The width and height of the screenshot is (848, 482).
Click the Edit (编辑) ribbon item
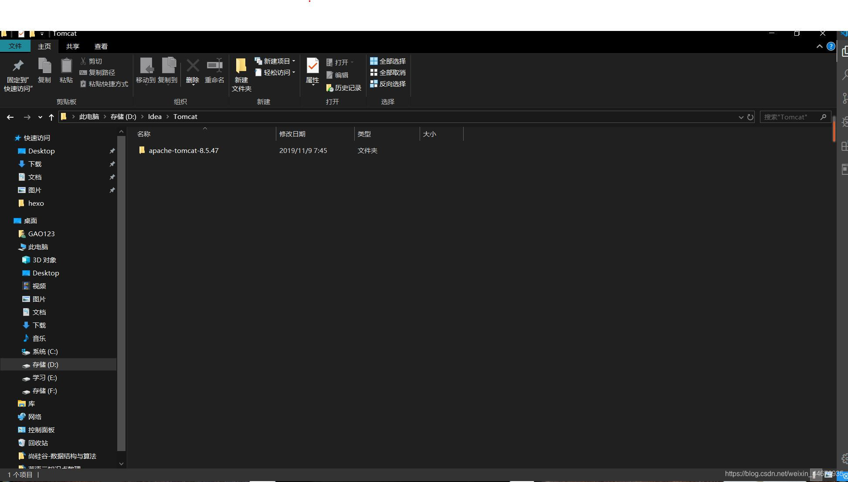(x=337, y=75)
